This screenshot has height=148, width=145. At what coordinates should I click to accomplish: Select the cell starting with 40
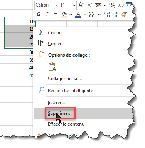(x=19, y=67)
